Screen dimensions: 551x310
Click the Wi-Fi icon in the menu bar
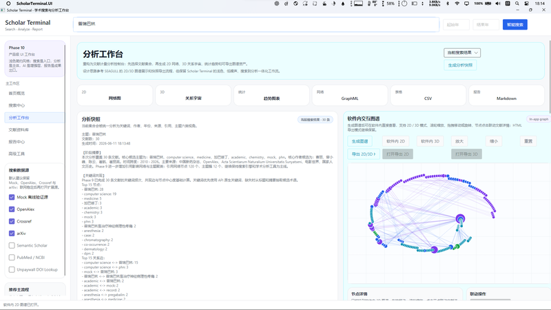pos(457,3)
